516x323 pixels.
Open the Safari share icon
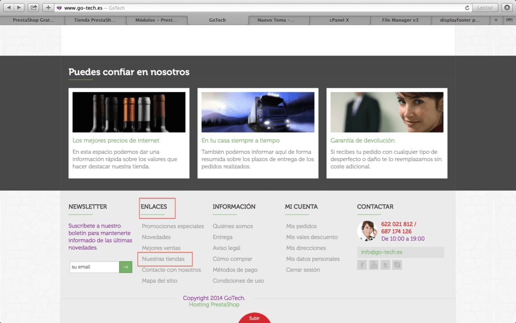click(x=34, y=8)
